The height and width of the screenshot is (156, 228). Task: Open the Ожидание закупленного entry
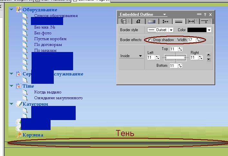58,98
